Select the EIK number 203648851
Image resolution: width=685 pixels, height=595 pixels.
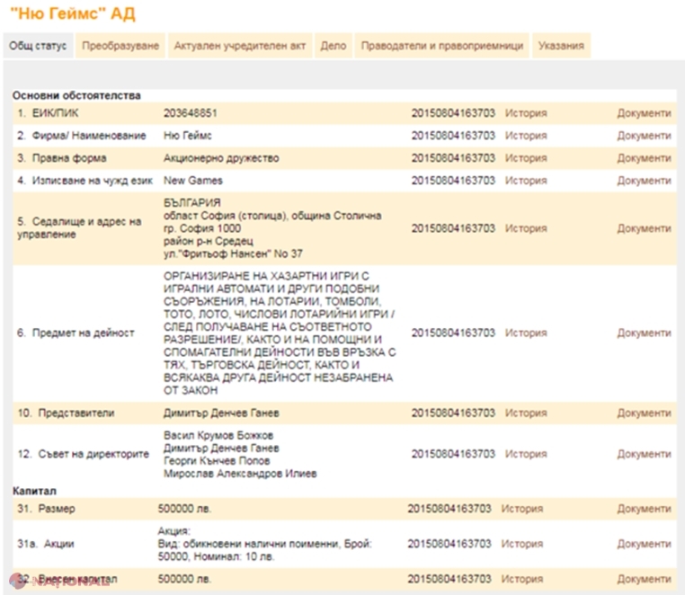point(191,113)
